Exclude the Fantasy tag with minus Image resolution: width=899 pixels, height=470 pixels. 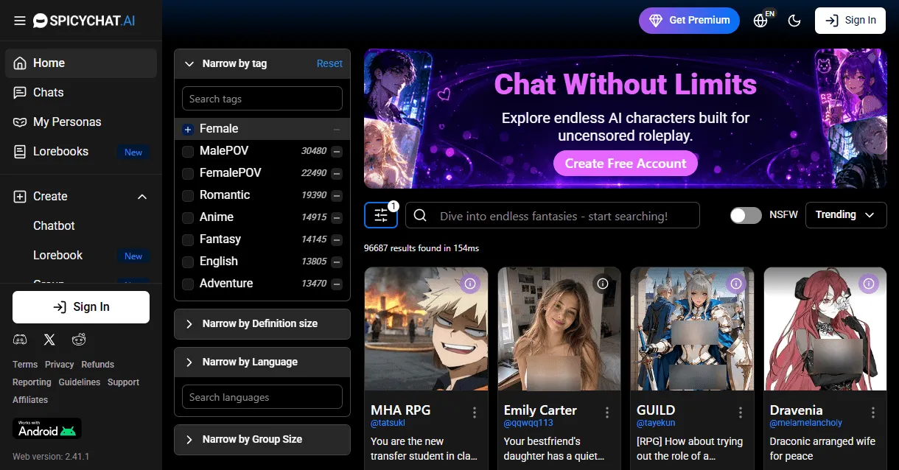pos(337,239)
